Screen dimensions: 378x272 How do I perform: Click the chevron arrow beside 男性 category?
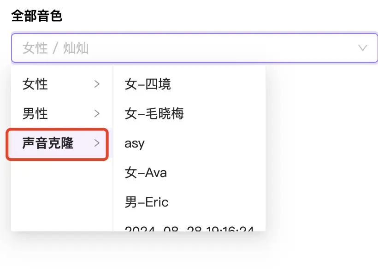click(x=97, y=113)
